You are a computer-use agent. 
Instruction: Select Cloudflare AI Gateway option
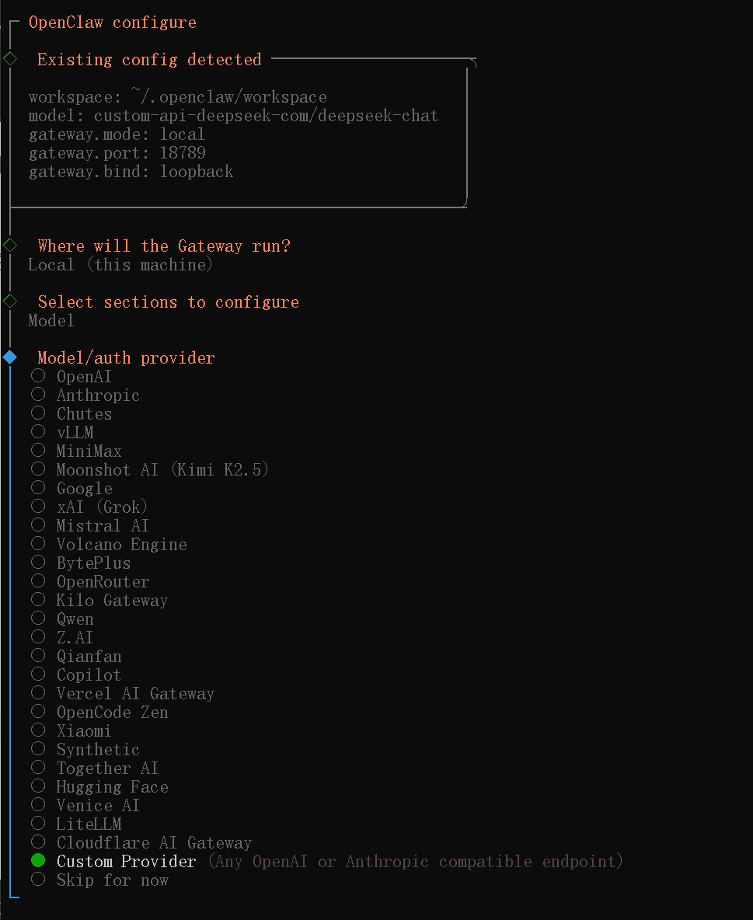[141, 842]
